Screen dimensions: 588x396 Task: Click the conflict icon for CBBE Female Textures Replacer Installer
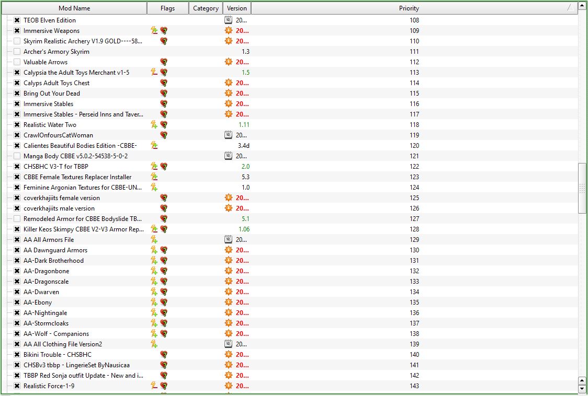[x=154, y=177]
